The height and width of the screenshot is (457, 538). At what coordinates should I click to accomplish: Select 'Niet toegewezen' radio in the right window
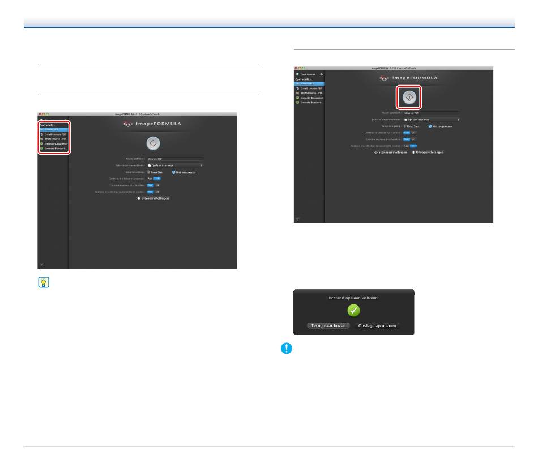point(430,126)
